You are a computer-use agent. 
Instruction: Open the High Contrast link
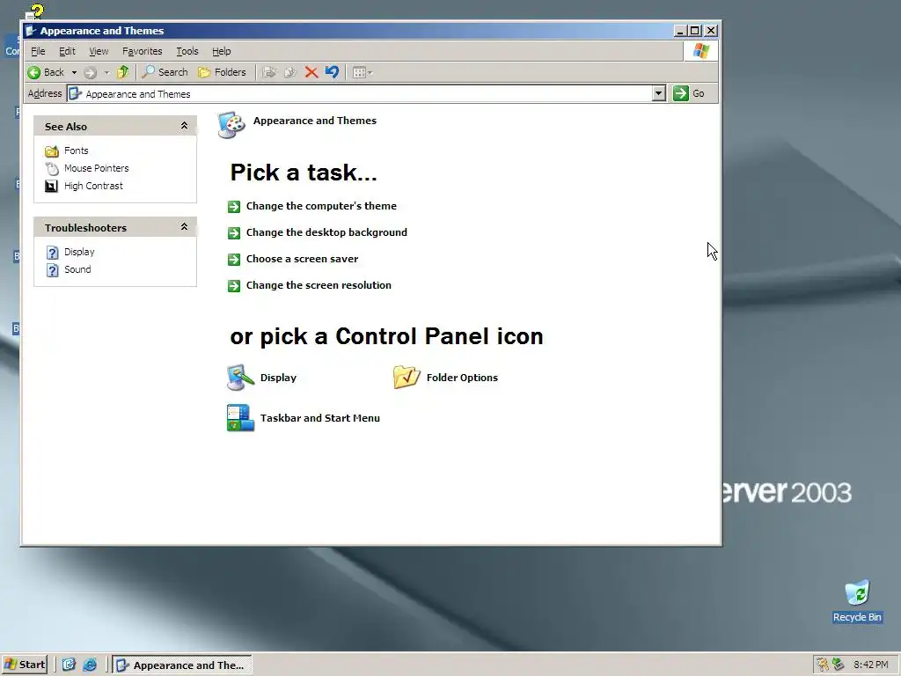93,187
